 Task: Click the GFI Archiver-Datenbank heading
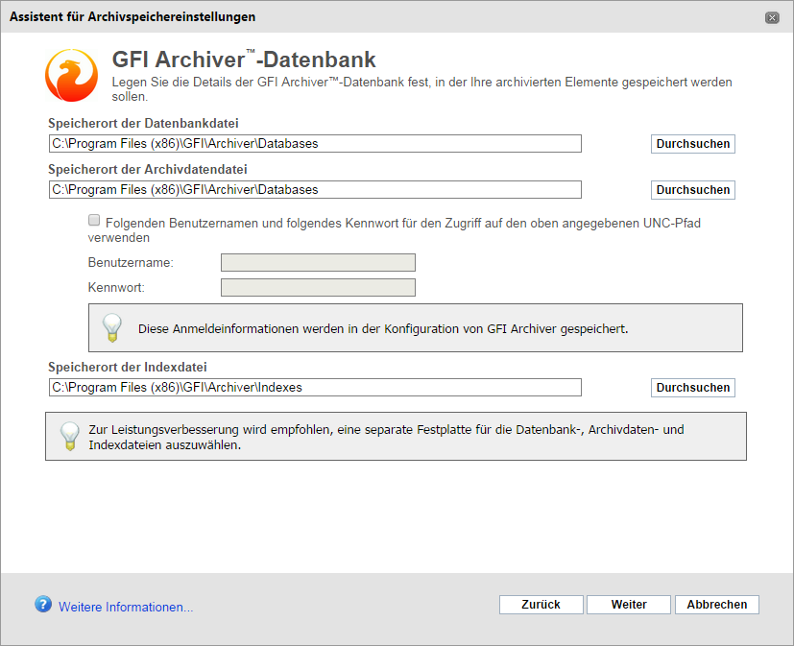[244, 60]
